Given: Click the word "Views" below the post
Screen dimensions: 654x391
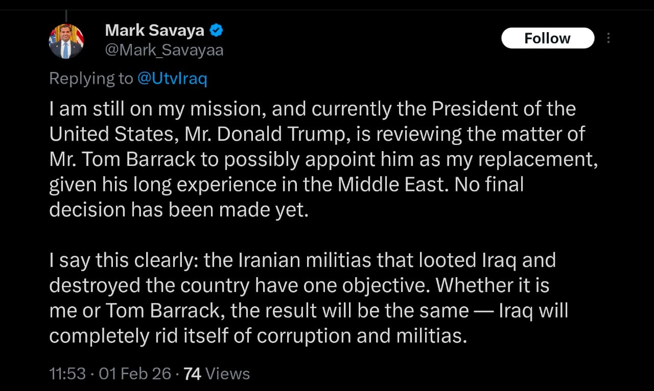Looking at the screenshot, I should click(228, 374).
